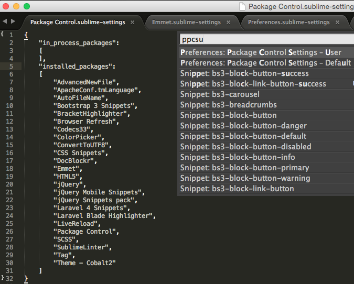Click line number 32 in the gutter
This screenshot has width=354, height=284.
click(x=9, y=279)
